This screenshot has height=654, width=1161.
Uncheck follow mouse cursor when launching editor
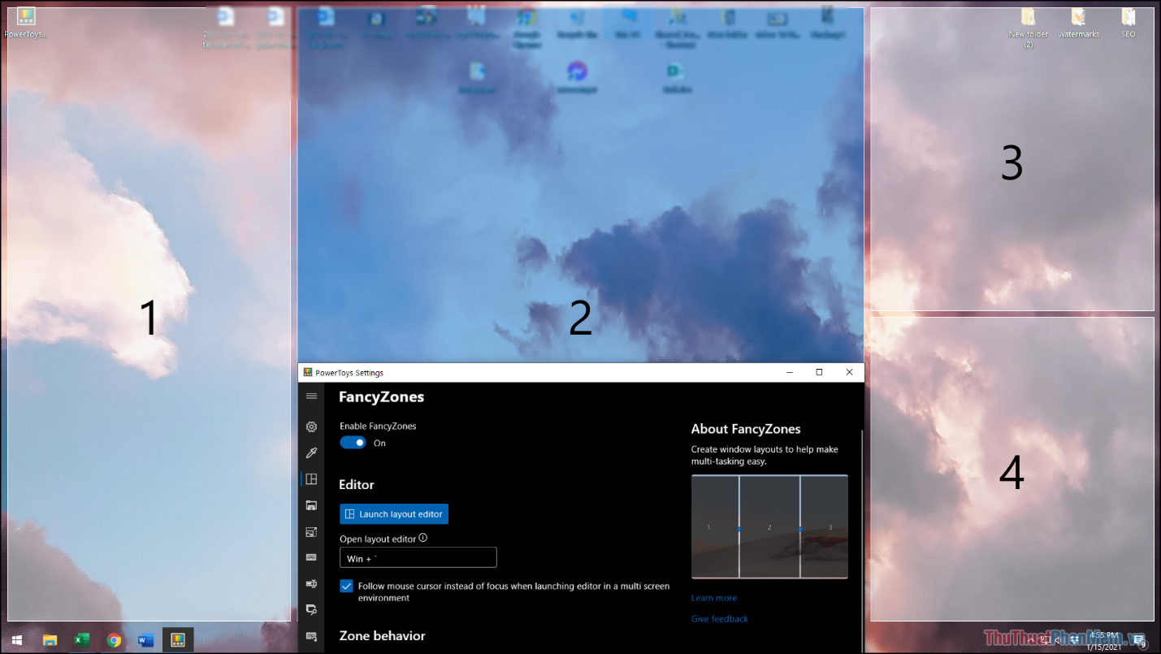pos(347,586)
